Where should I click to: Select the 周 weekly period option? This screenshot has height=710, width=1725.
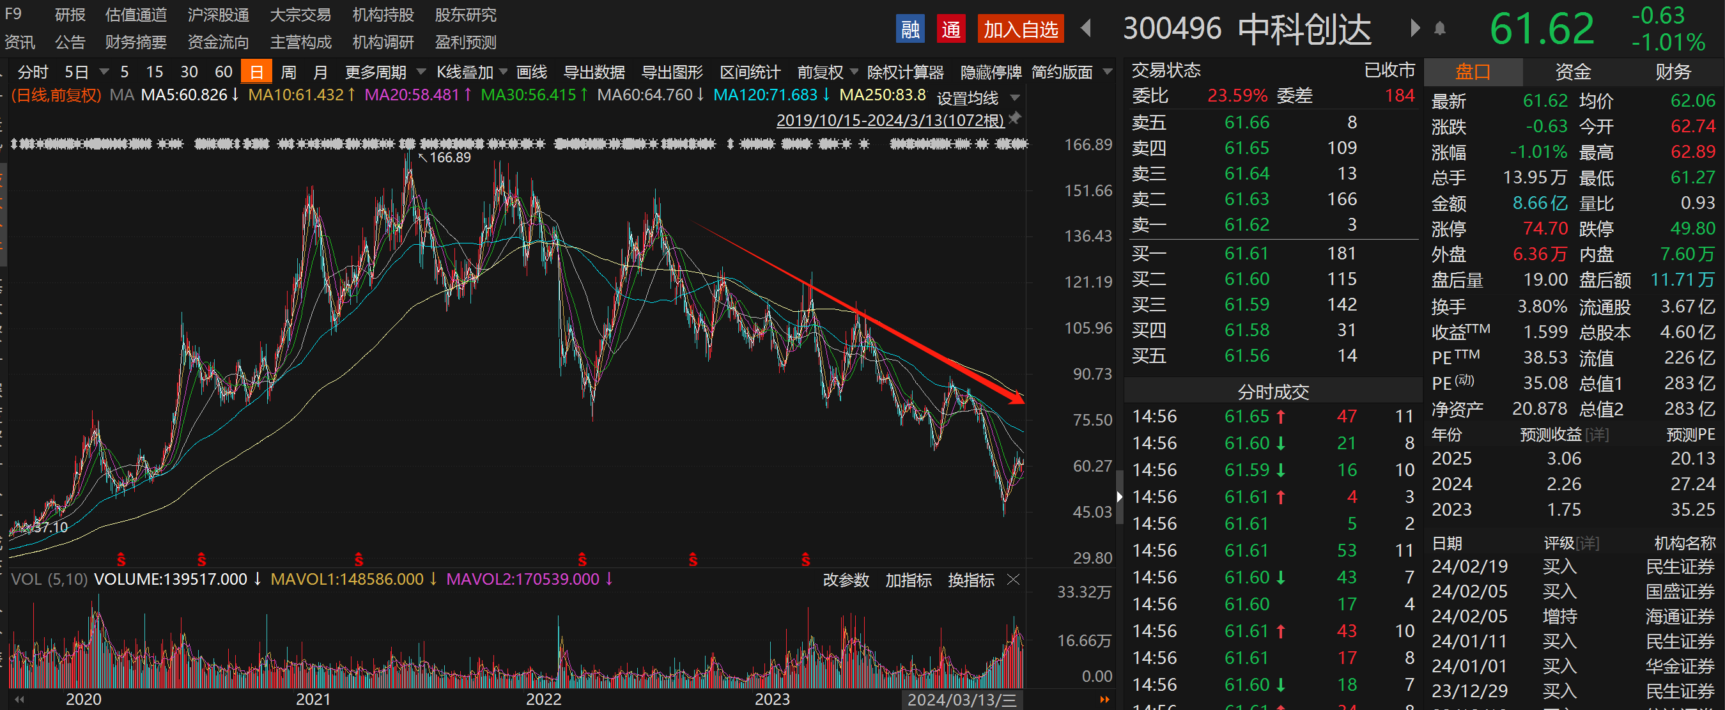[x=289, y=72]
